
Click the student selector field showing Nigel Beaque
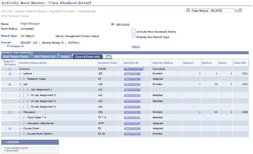click(213, 11)
